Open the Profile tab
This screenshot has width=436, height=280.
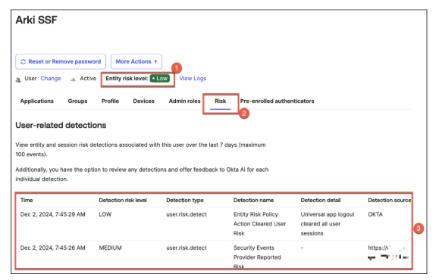click(x=110, y=101)
